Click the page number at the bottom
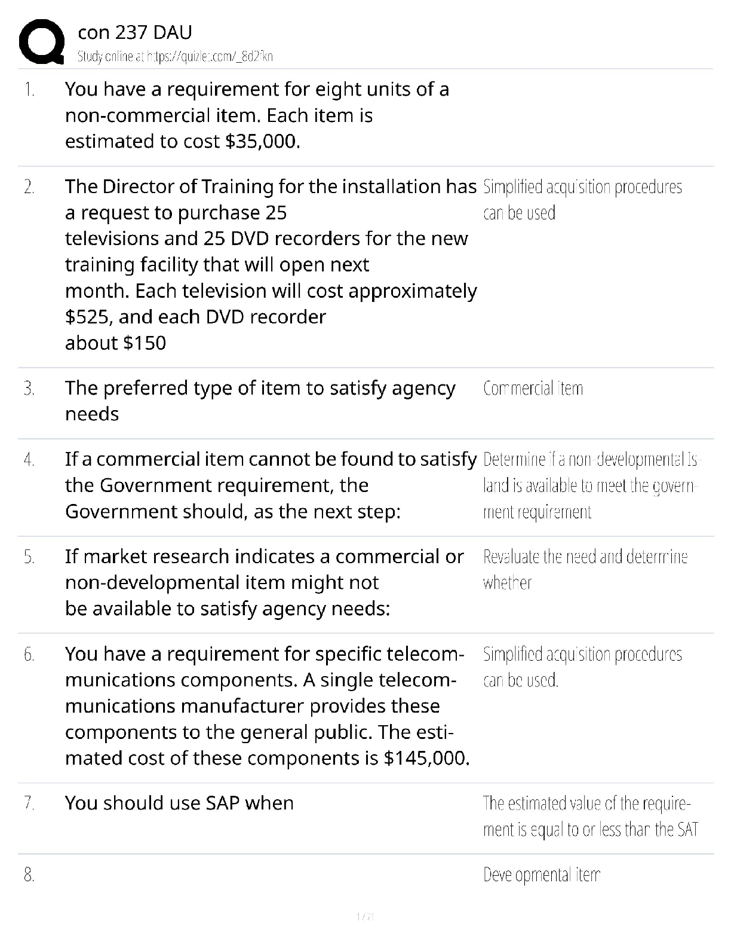Screen dimensions: 731x947 click(x=365, y=917)
